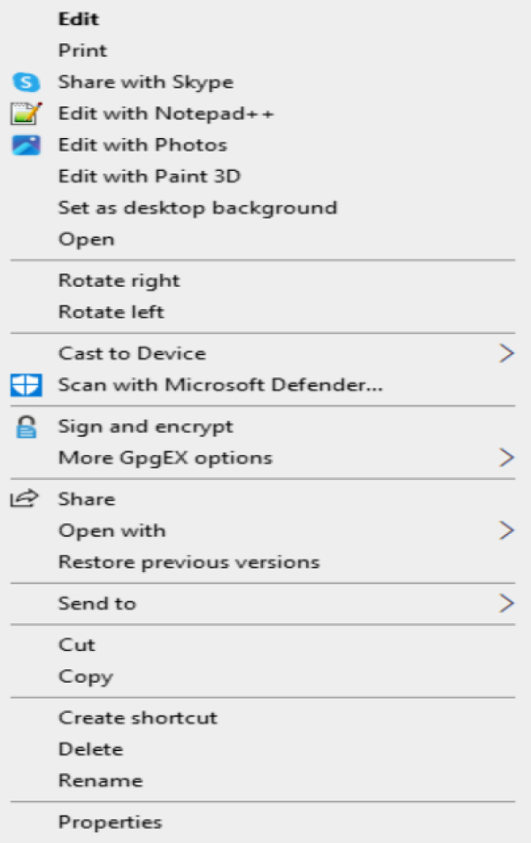Viewport: 531px width, 843px height.
Task: Choose Edit at the top of the menu
Action: 79,19
